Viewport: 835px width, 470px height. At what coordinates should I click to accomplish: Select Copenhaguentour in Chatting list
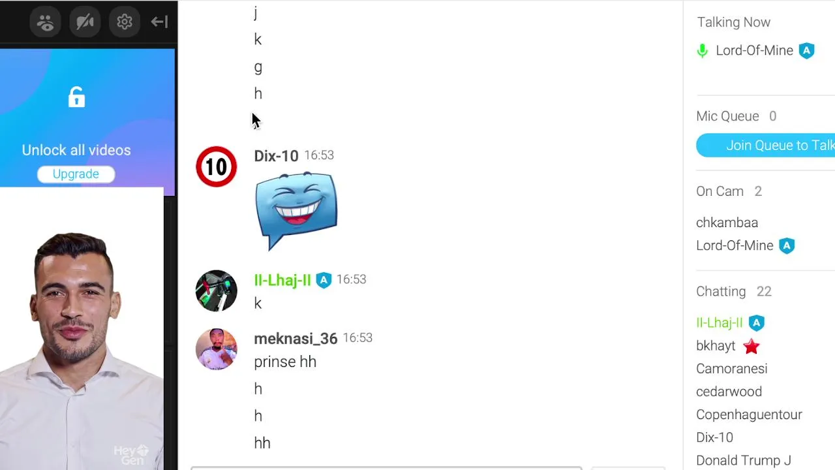(x=749, y=415)
